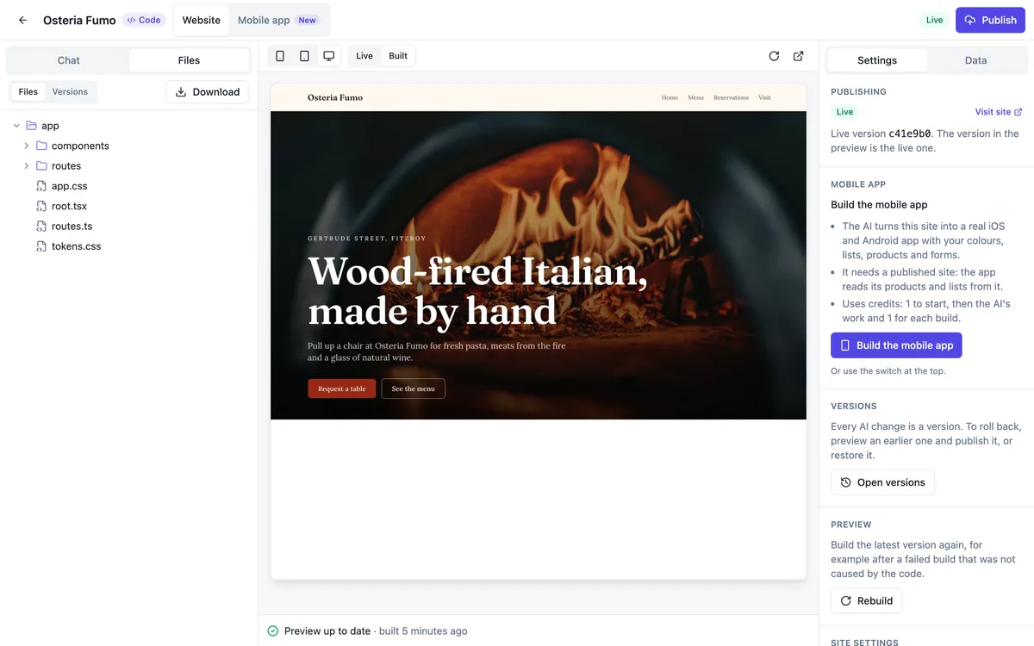Switch to Live preview mode
The width and height of the screenshot is (1034, 646).
(364, 56)
